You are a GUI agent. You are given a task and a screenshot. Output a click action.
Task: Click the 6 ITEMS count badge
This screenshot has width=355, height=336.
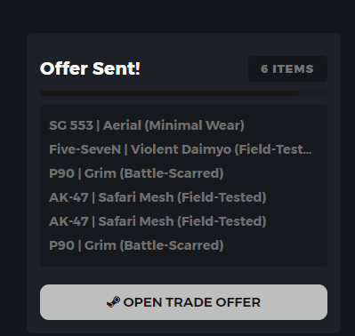pos(287,68)
